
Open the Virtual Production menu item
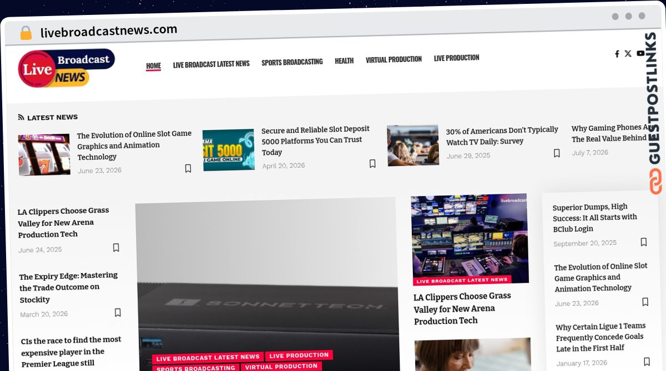pyautogui.click(x=393, y=59)
